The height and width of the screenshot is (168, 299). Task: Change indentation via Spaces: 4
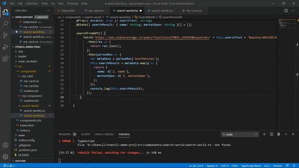point(212,166)
